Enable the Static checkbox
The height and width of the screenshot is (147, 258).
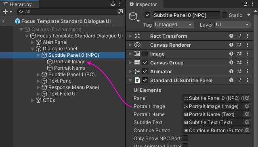[x=224, y=15]
